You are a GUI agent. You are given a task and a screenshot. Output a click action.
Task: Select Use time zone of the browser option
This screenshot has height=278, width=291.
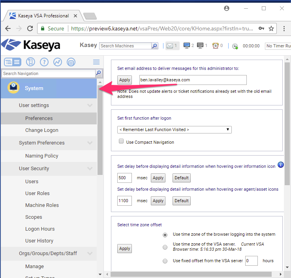tap(165, 235)
